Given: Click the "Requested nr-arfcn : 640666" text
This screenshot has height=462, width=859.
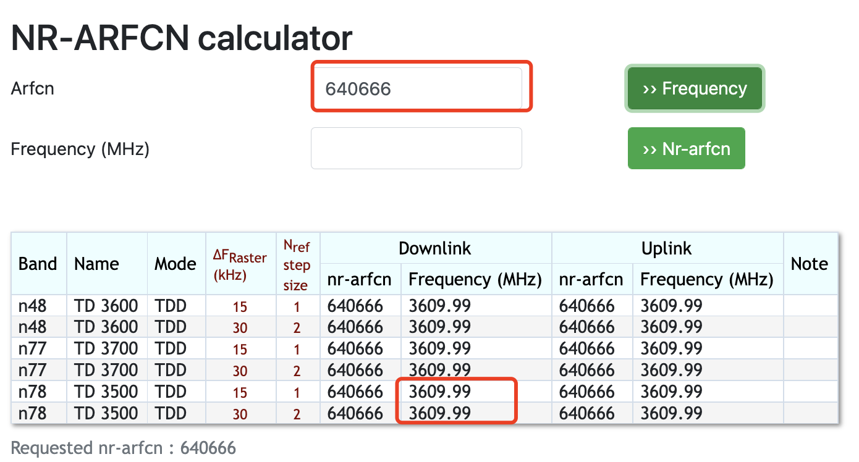Looking at the screenshot, I should [x=124, y=448].
